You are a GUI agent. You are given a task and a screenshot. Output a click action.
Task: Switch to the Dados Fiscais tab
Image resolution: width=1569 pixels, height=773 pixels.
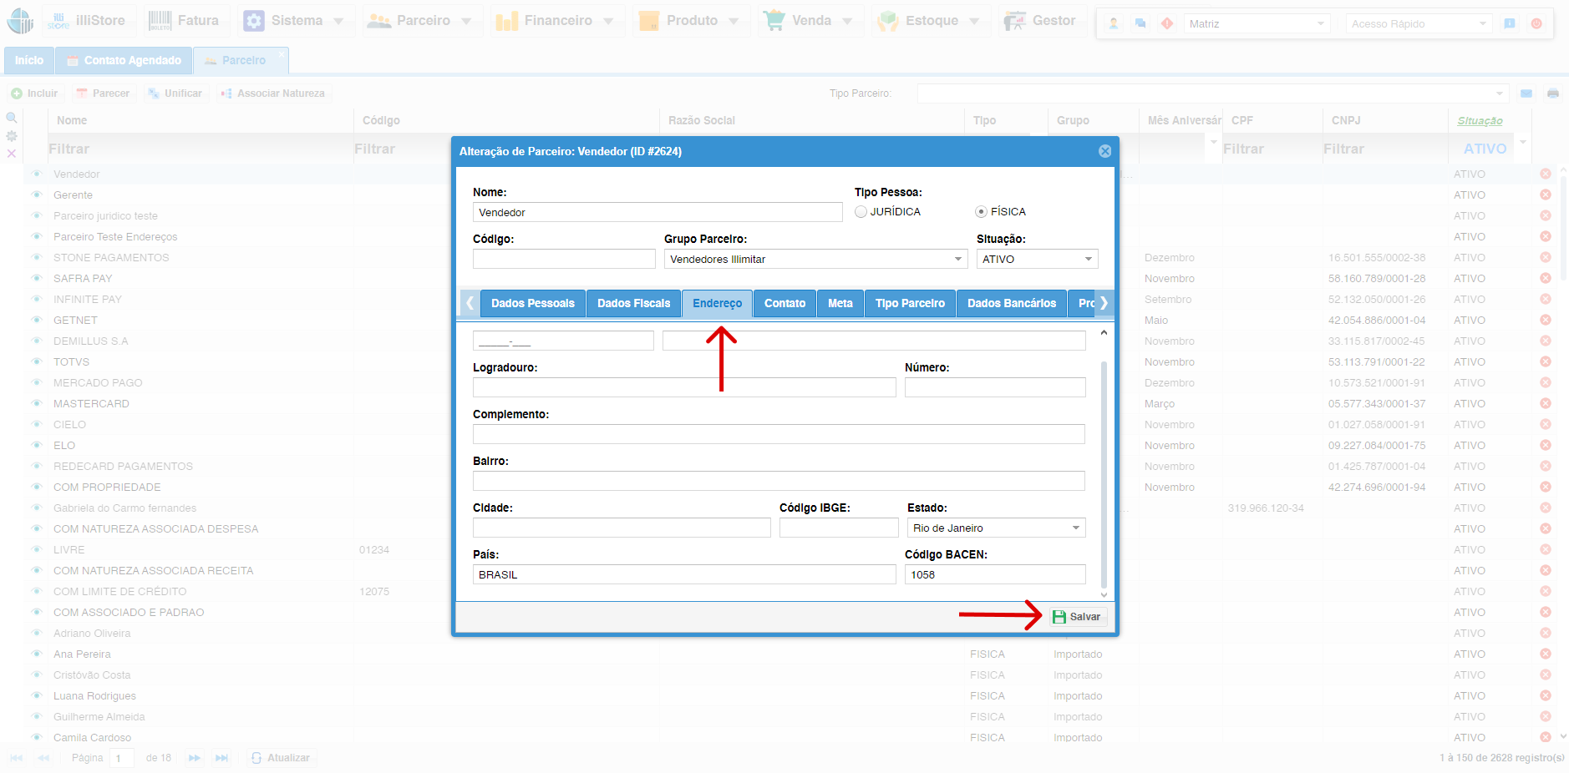click(633, 303)
